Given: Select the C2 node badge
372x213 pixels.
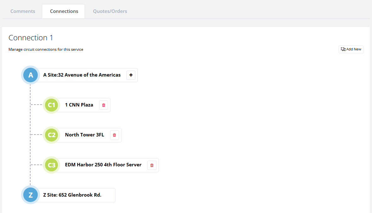Looking at the screenshot, I should click(x=51, y=135).
